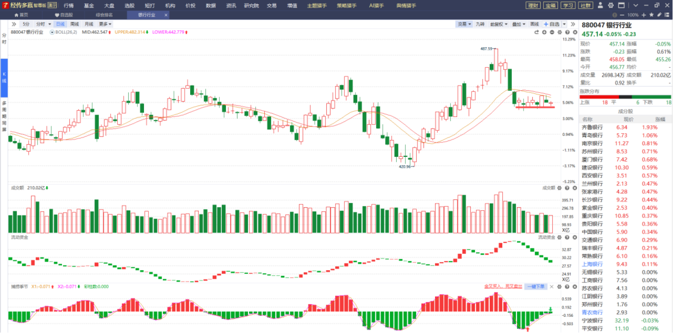Viewport: 673px width, 333px height.
Task: Click the 一键下单 button
Action: (536, 287)
